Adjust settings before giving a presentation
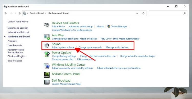The width and height of the screenshot is (192, 99). [119, 68]
